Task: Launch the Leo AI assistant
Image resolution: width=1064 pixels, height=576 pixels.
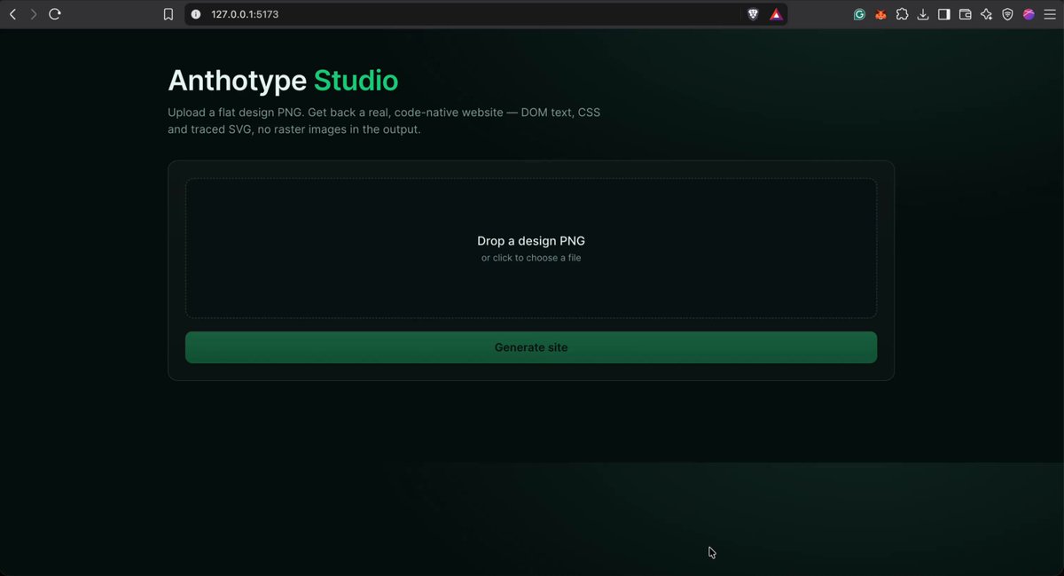Action: [x=987, y=14]
